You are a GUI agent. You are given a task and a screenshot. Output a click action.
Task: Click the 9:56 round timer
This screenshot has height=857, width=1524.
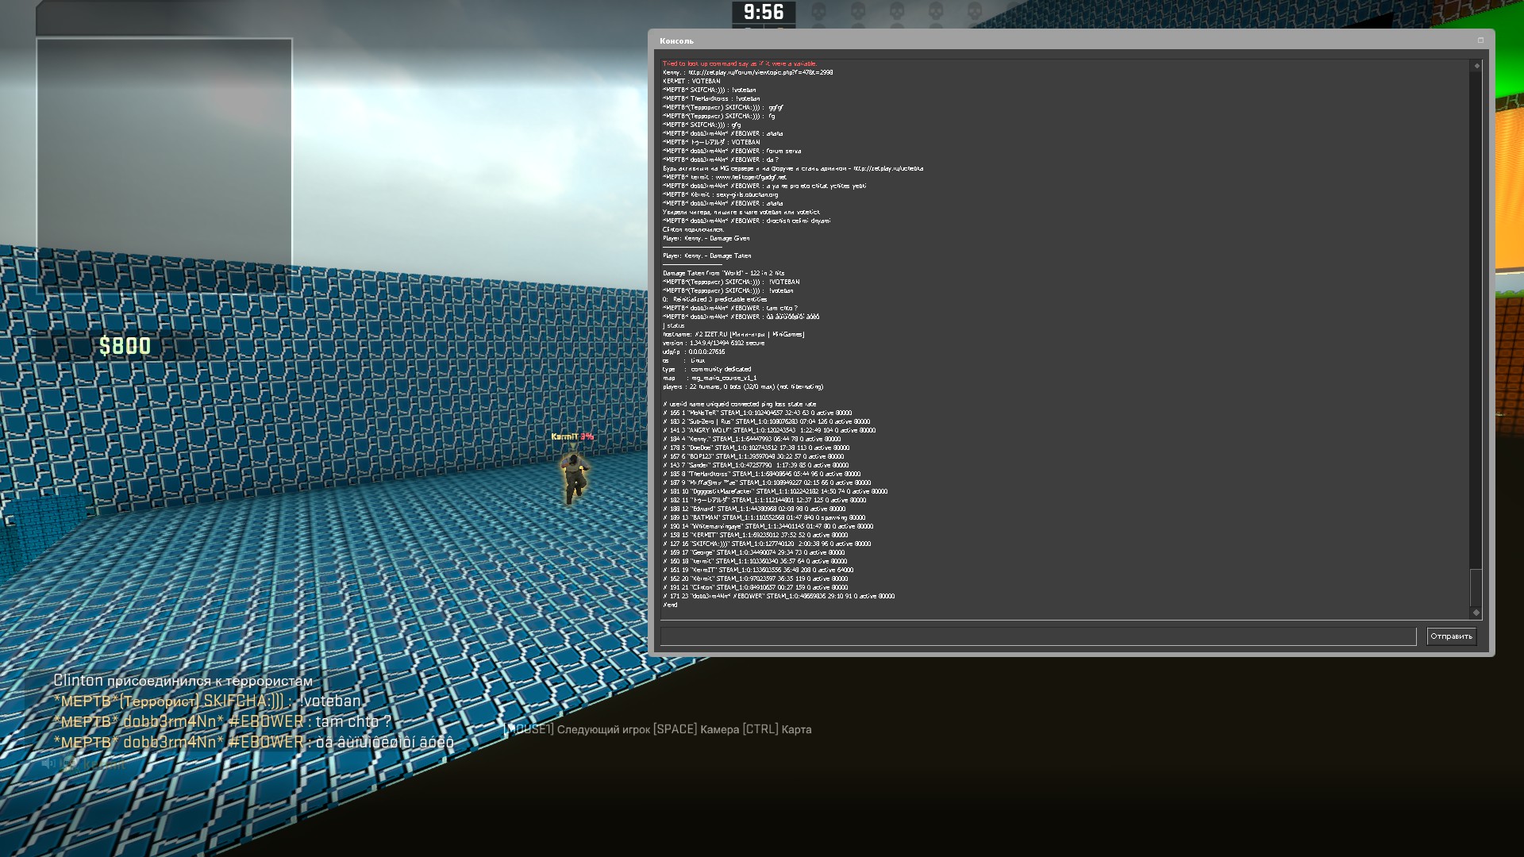coord(763,12)
